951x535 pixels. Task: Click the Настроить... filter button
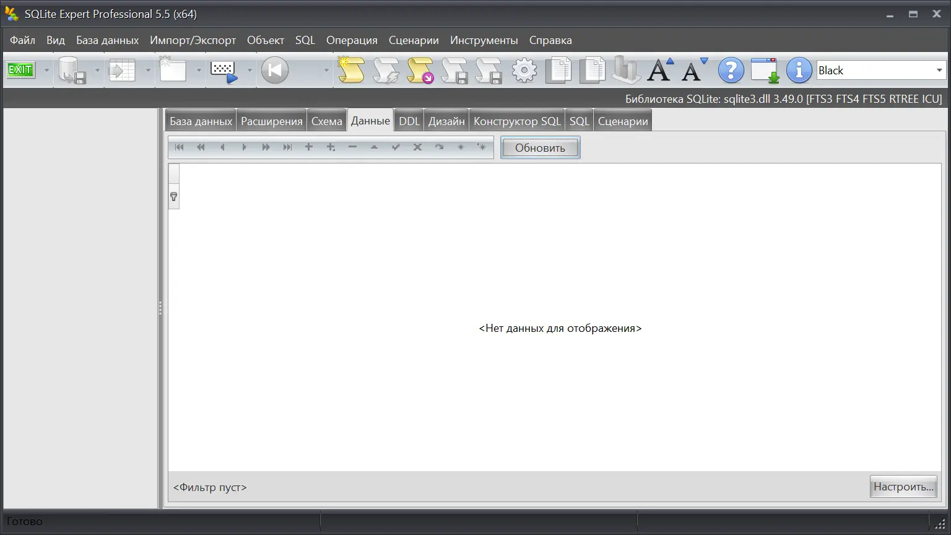[903, 487]
